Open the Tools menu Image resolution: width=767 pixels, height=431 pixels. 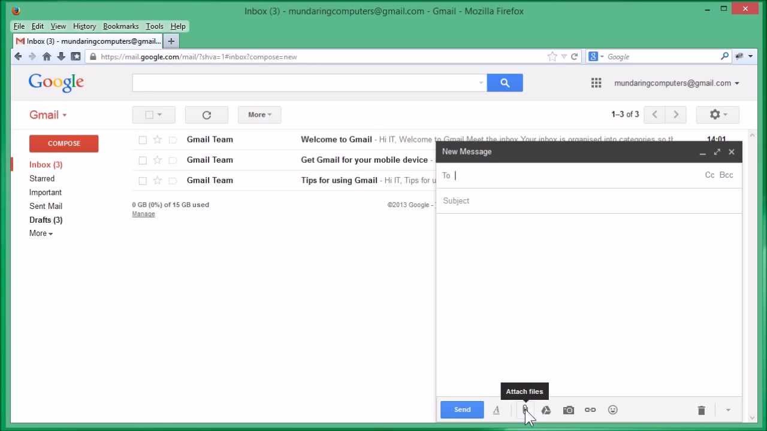[x=155, y=26]
